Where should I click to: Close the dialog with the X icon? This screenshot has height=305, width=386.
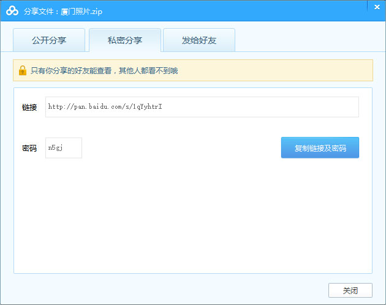[x=377, y=7]
